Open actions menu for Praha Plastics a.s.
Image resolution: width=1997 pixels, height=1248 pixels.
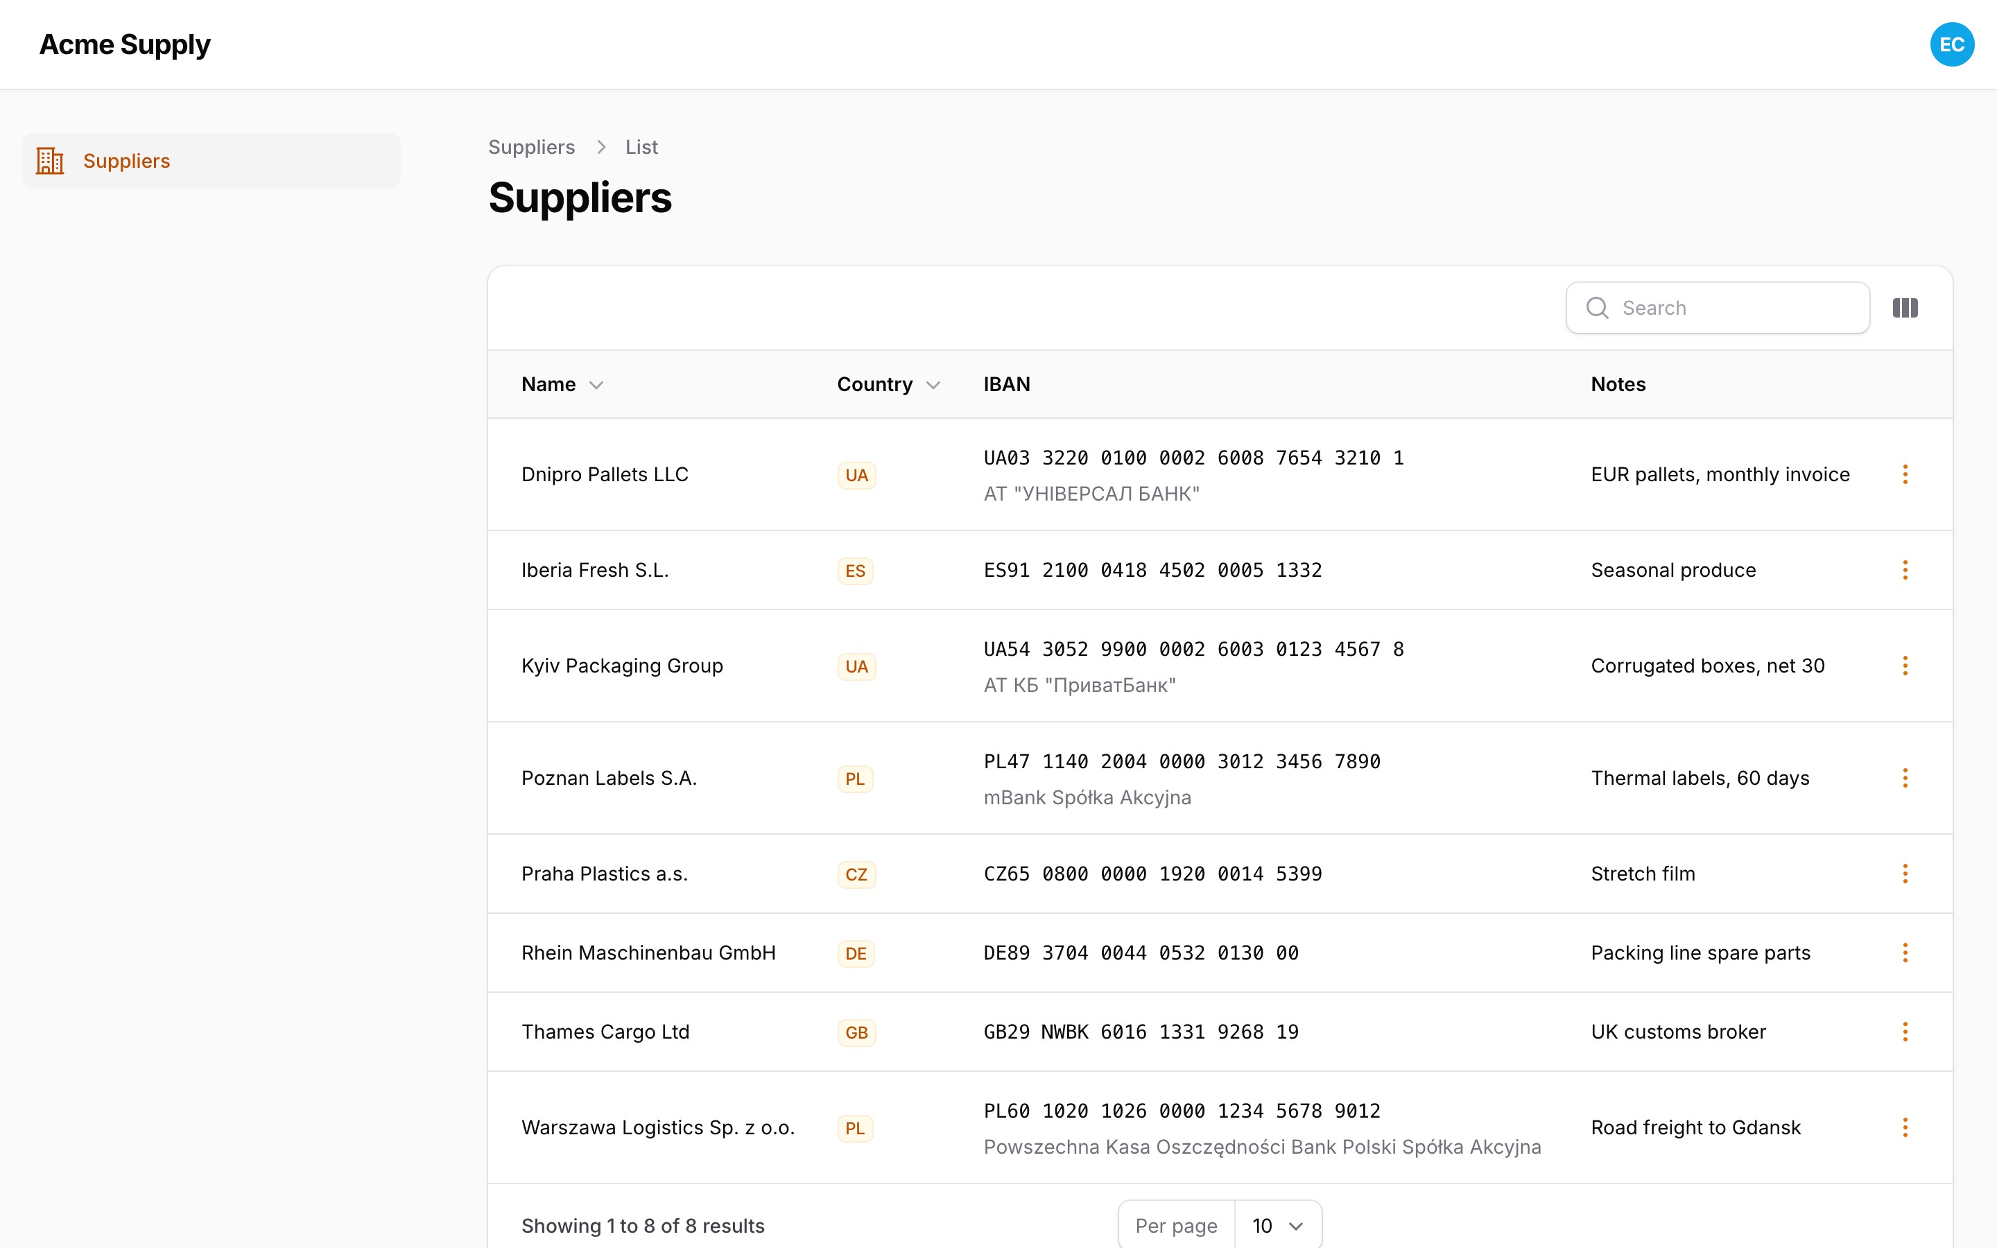[1905, 874]
